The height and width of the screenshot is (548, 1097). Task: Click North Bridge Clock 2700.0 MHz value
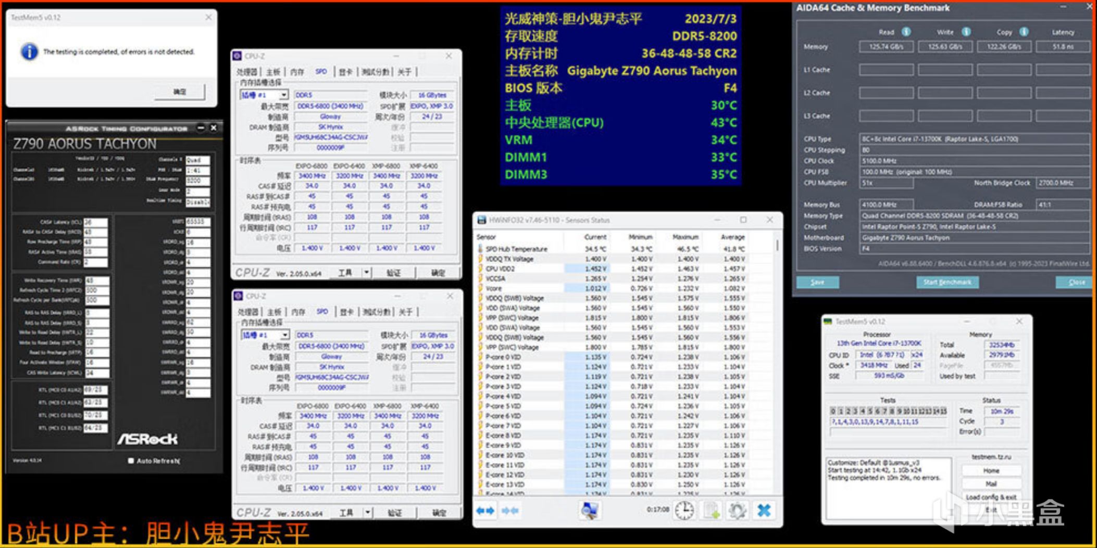pos(1063,183)
